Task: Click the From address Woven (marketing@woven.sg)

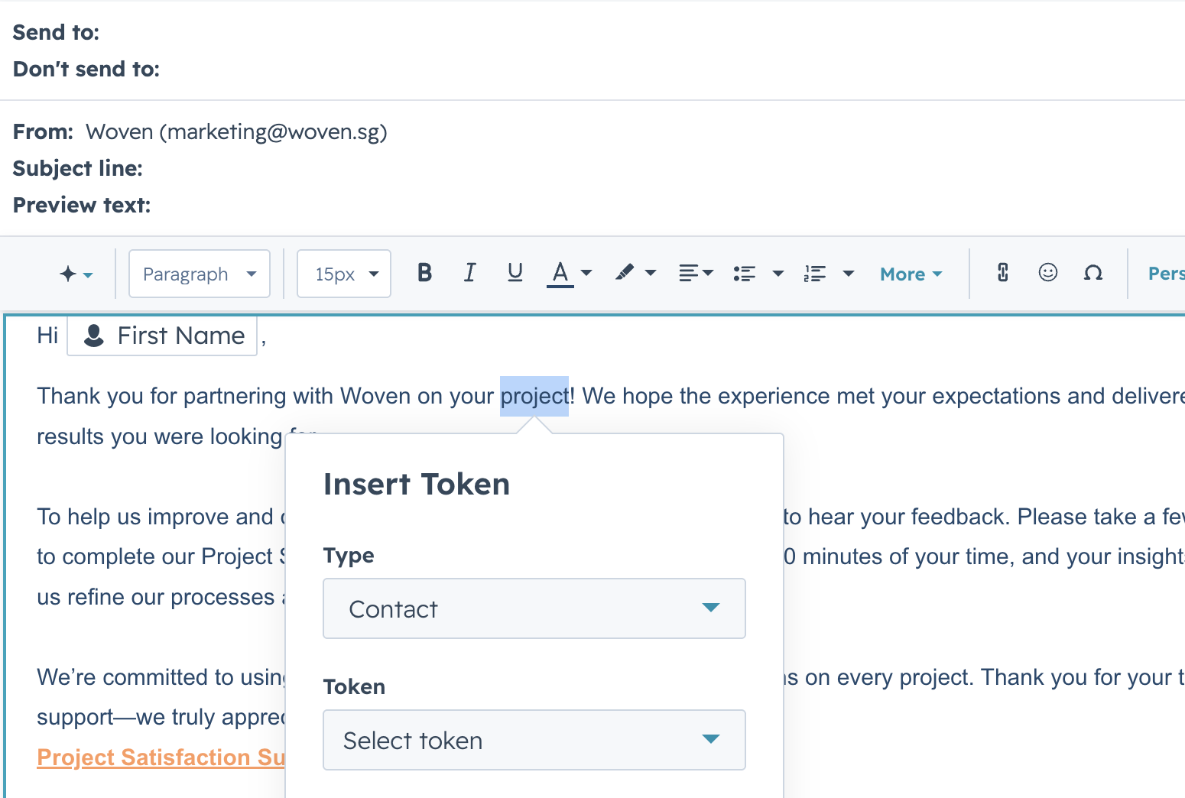Action: click(236, 131)
